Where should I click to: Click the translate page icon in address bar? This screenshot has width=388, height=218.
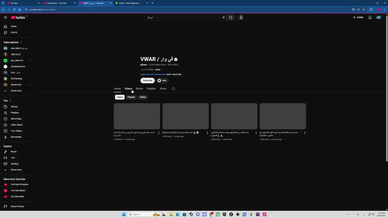point(353,9)
